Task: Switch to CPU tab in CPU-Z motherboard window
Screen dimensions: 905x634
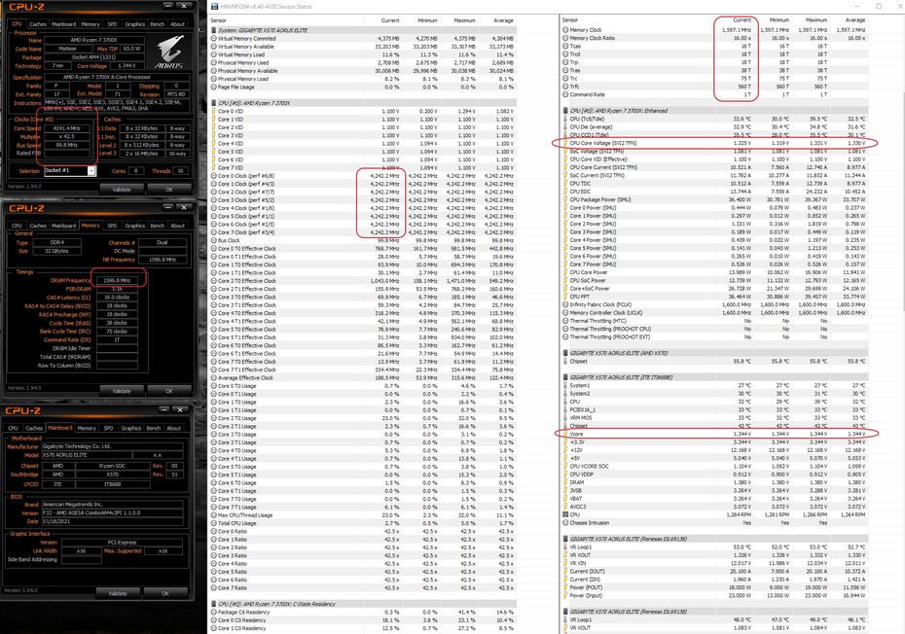Action: click(14, 428)
